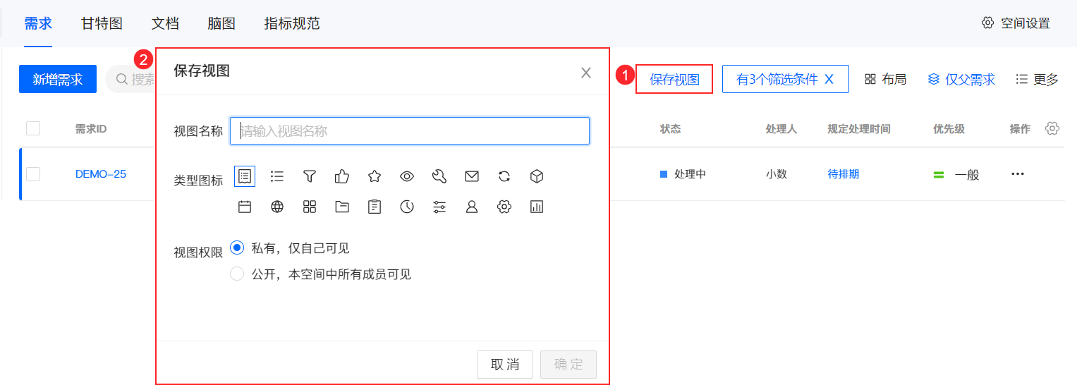Viewport: 1077px width, 385px height.
Task: Choose the bar chart type icon
Action: pyautogui.click(x=537, y=207)
